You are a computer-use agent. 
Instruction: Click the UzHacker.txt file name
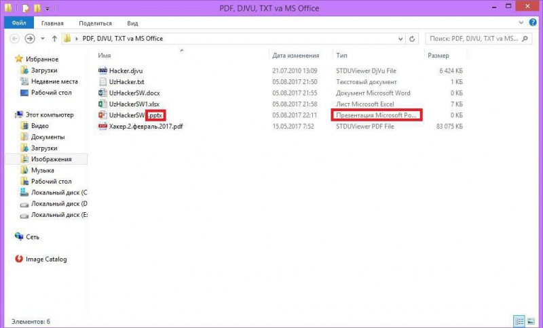126,82
